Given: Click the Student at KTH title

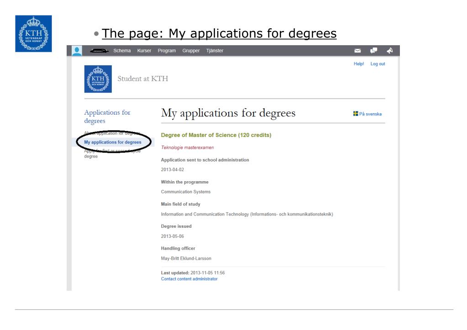Looking at the screenshot, I should (x=143, y=79).
